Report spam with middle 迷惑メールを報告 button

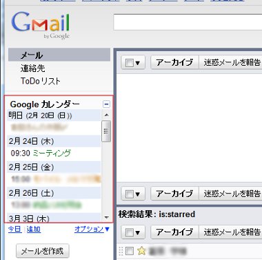pos(230,194)
